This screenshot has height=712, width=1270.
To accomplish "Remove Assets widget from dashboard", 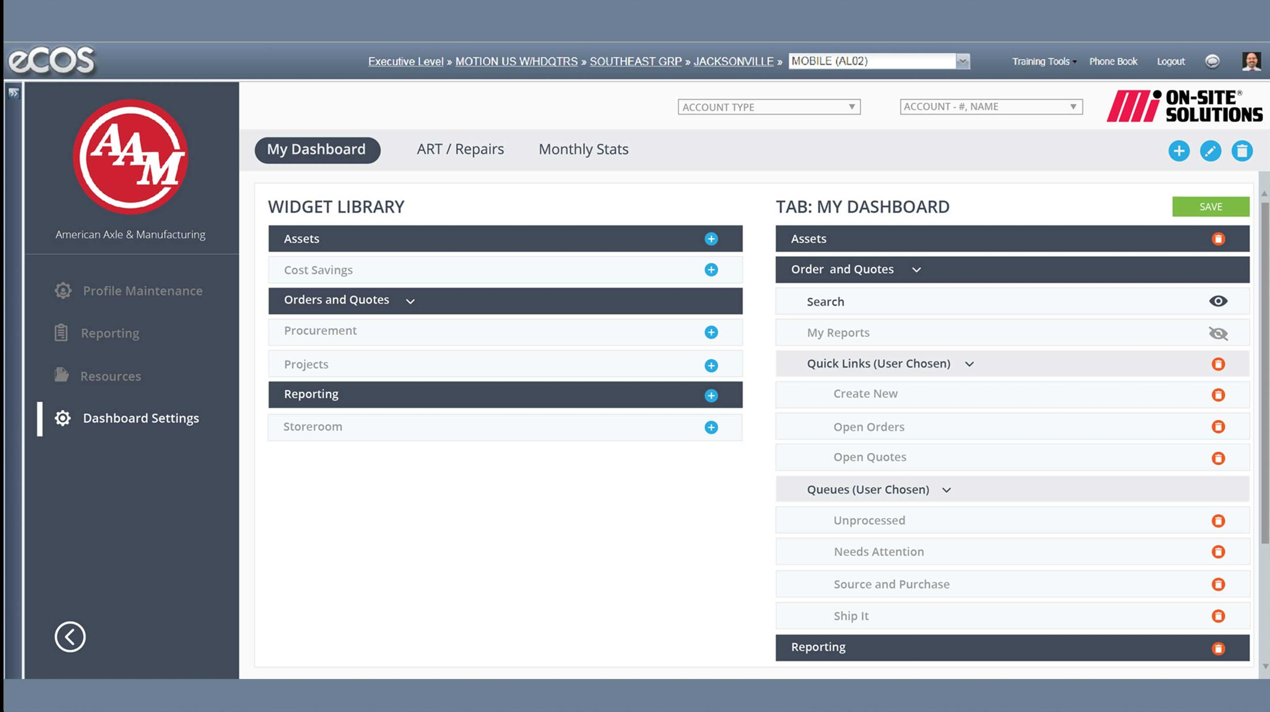I will 1218,238.
